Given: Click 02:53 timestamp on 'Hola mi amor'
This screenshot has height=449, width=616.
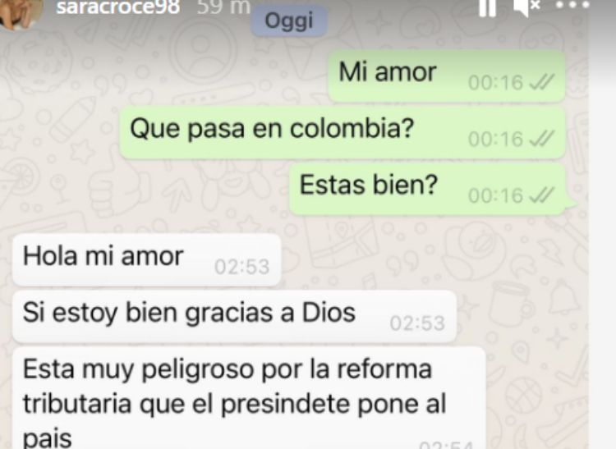Looking at the screenshot, I should click(242, 267).
